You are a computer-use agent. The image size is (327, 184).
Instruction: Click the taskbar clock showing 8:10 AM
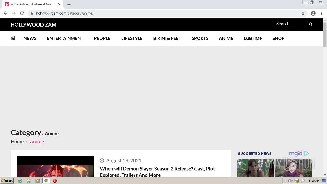click(x=314, y=181)
